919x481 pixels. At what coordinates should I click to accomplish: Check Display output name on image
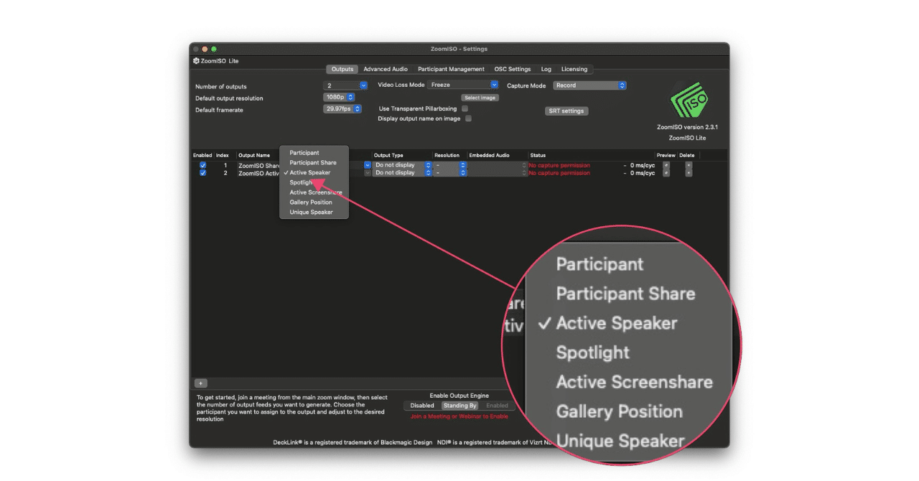469,118
